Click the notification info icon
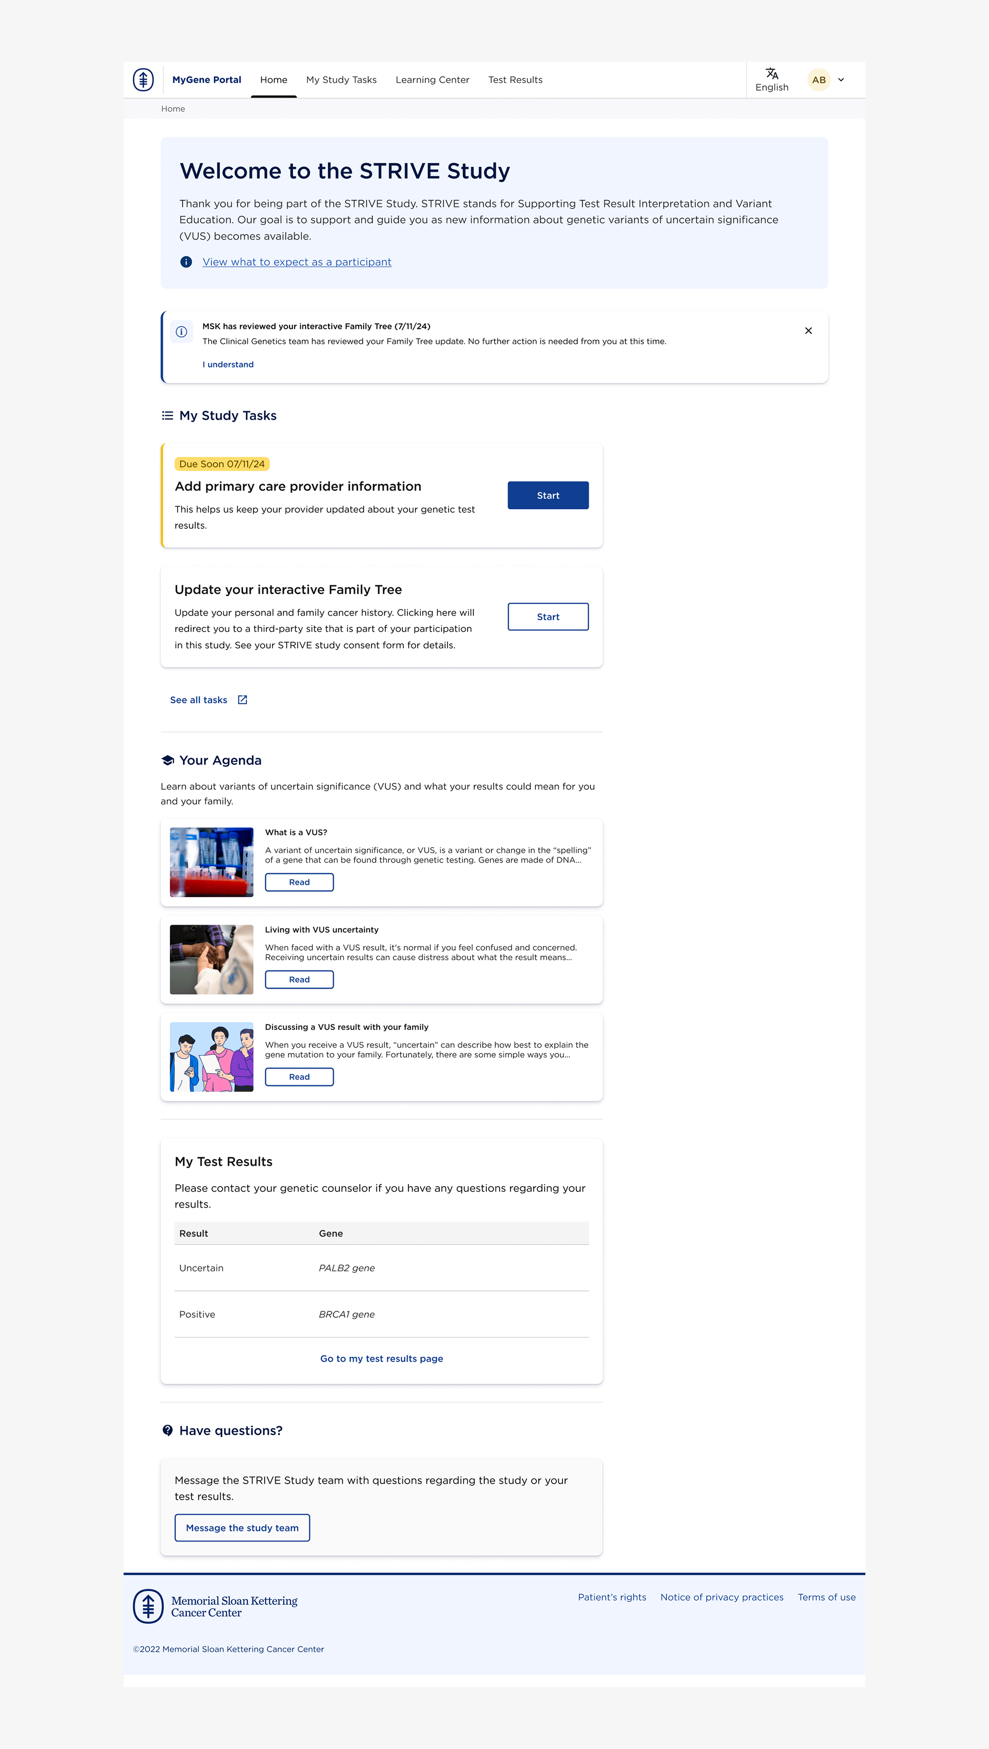989x1749 pixels. 181,331
